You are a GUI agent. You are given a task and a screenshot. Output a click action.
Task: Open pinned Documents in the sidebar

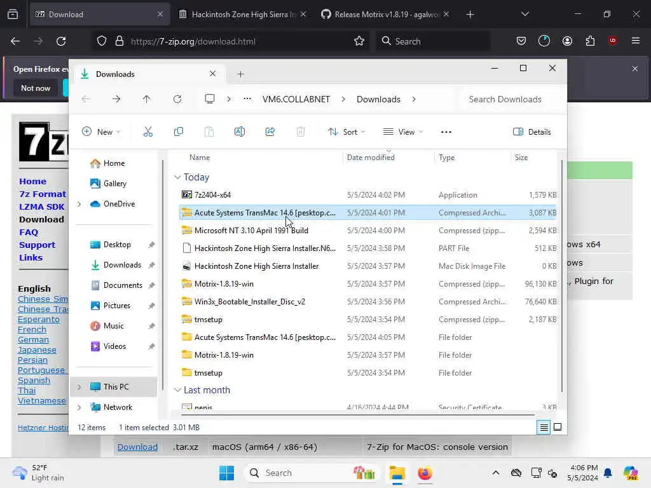[117, 285]
